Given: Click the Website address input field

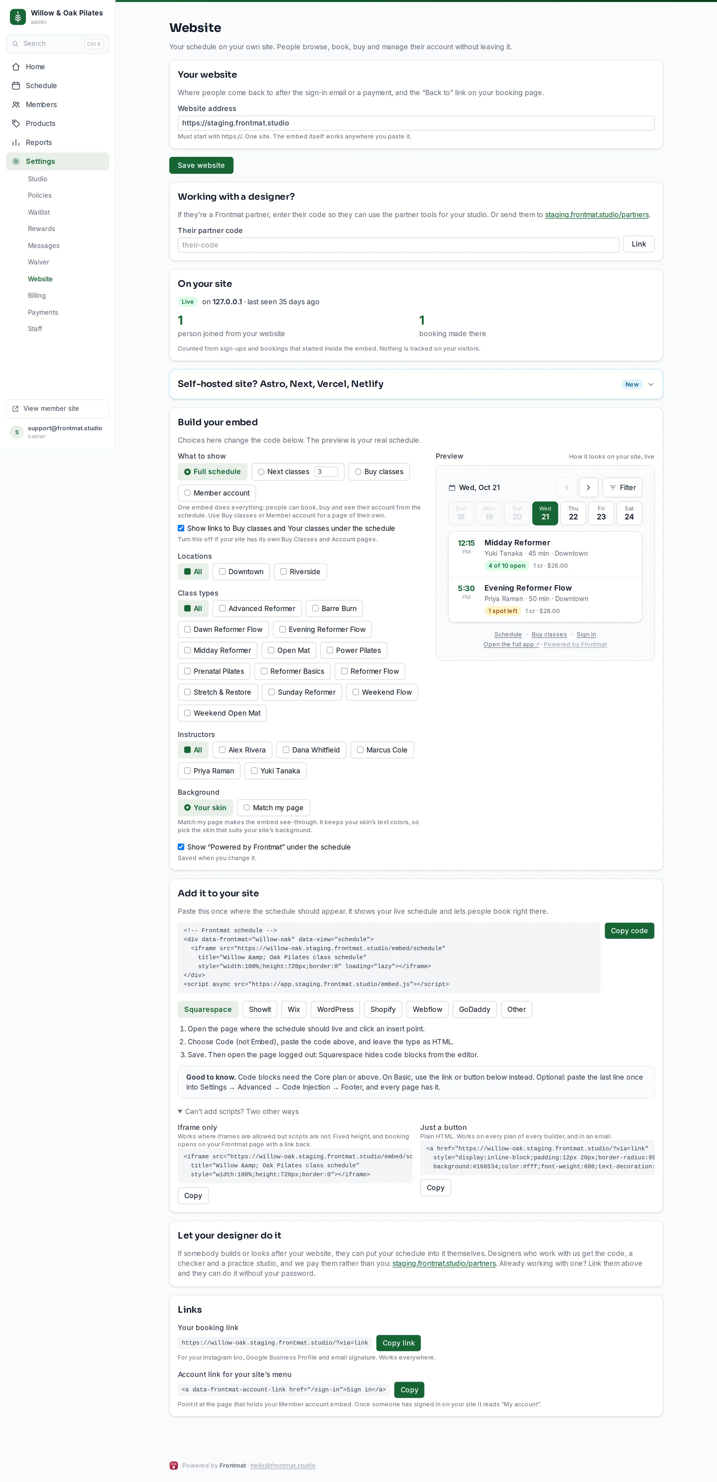Looking at the screenshot, I should click(415, 123).
